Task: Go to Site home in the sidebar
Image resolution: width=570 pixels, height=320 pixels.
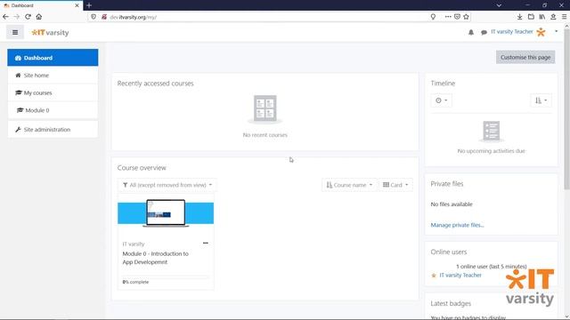Action: coord(53,76)
